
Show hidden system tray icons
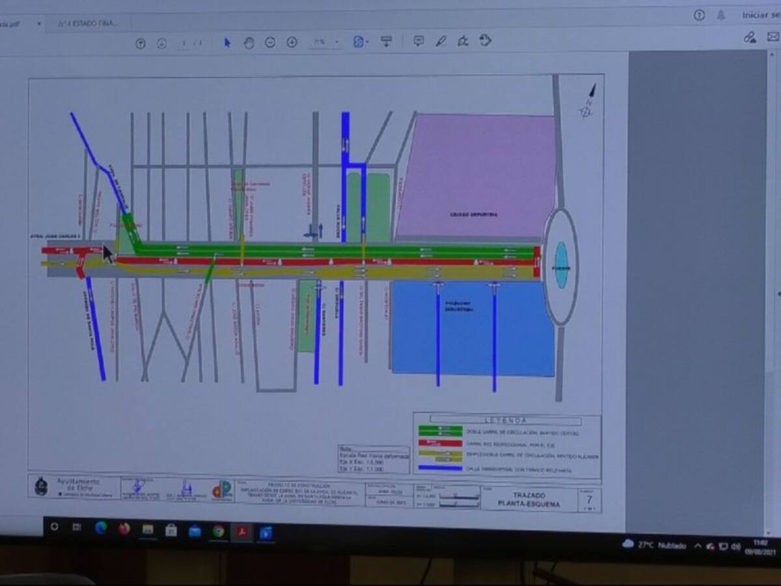pyautogui.click(x=697, y=546)
